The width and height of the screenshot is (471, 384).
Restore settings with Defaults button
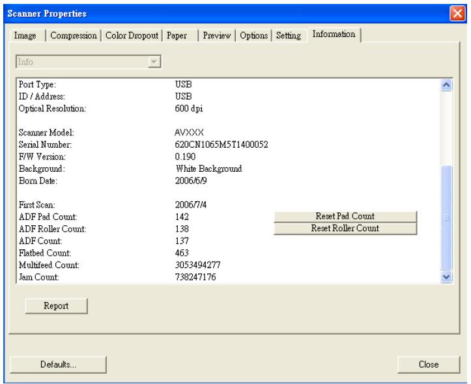click(58, 364)
